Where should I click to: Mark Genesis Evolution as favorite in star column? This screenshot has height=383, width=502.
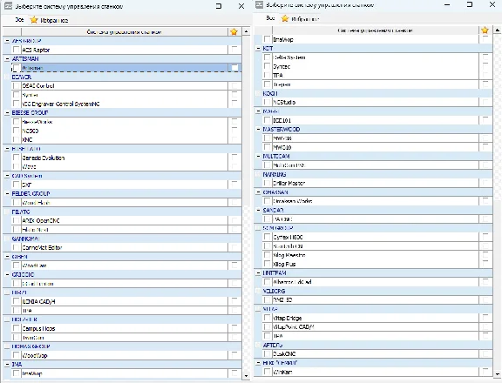click(x=234, y=158)
